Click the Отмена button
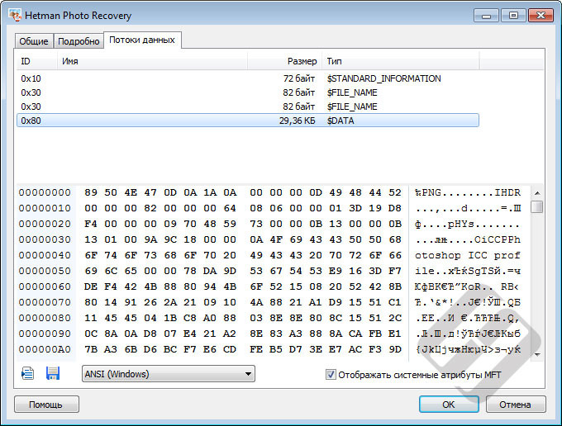This screenshot has width=562, height=426. pos(516,405)
